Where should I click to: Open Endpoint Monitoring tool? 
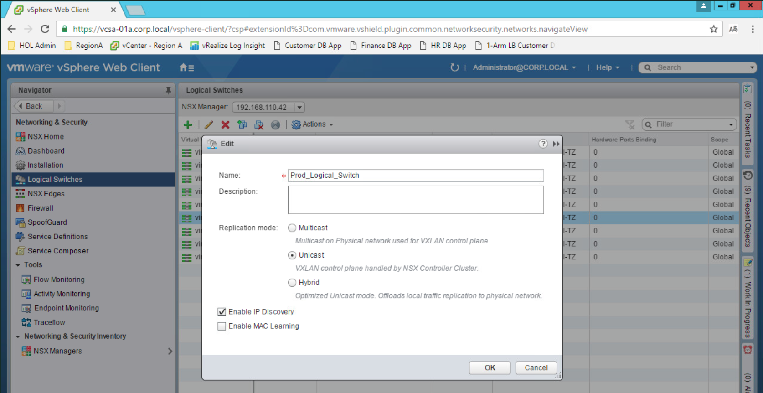[x=66, y=308]
